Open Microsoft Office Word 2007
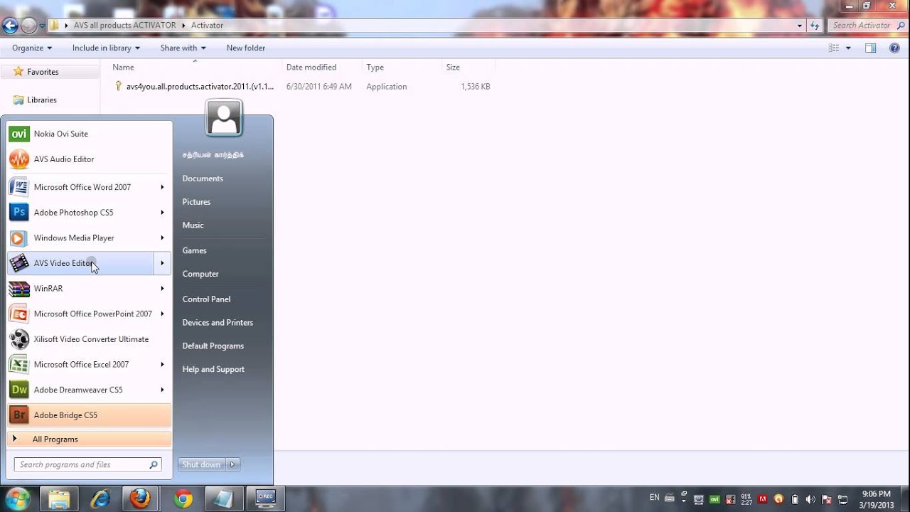This screenshot has height=512, width=910. [80, 187]
